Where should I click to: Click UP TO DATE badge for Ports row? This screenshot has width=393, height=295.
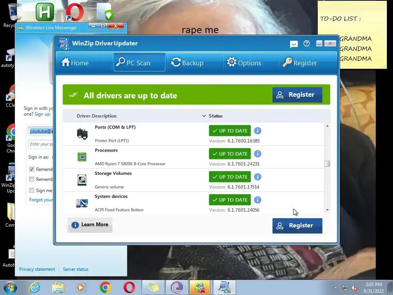(230, 131)
